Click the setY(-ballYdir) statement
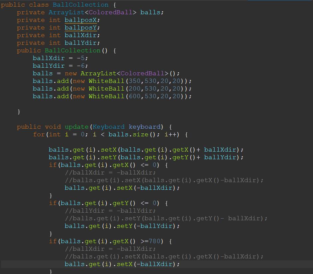313x274 pixels. pos(122,226)
